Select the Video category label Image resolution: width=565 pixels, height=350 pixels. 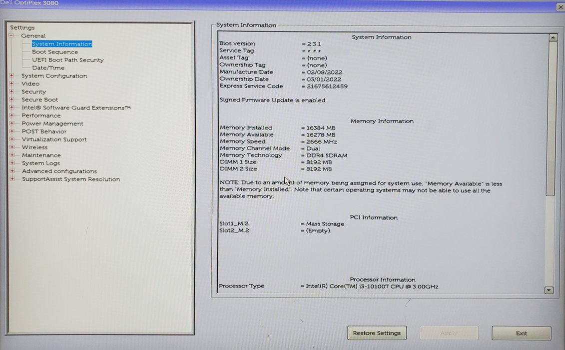pyautogui.click(x=30, y=83)
